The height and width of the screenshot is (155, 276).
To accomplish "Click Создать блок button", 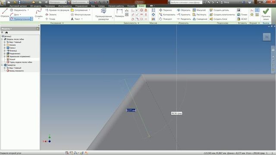I will (218, 19).
